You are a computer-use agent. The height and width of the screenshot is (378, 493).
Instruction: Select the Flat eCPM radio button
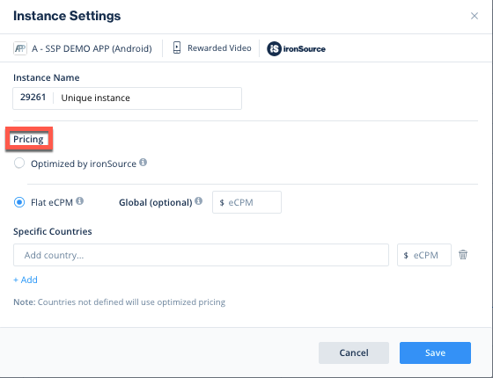pyautogui.click(x=19, y=202)
